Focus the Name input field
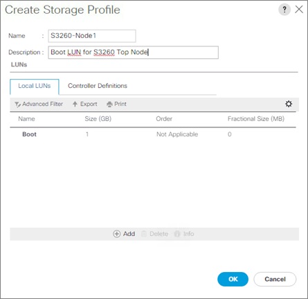 92,36
